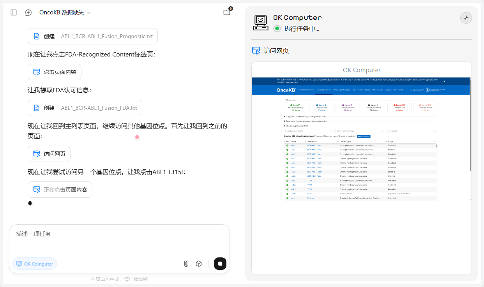Select the Level R2 resistance card
Image resolution: width=484 pixels, height=287 pixels.
pyautogui.click(x=426, y=107)
